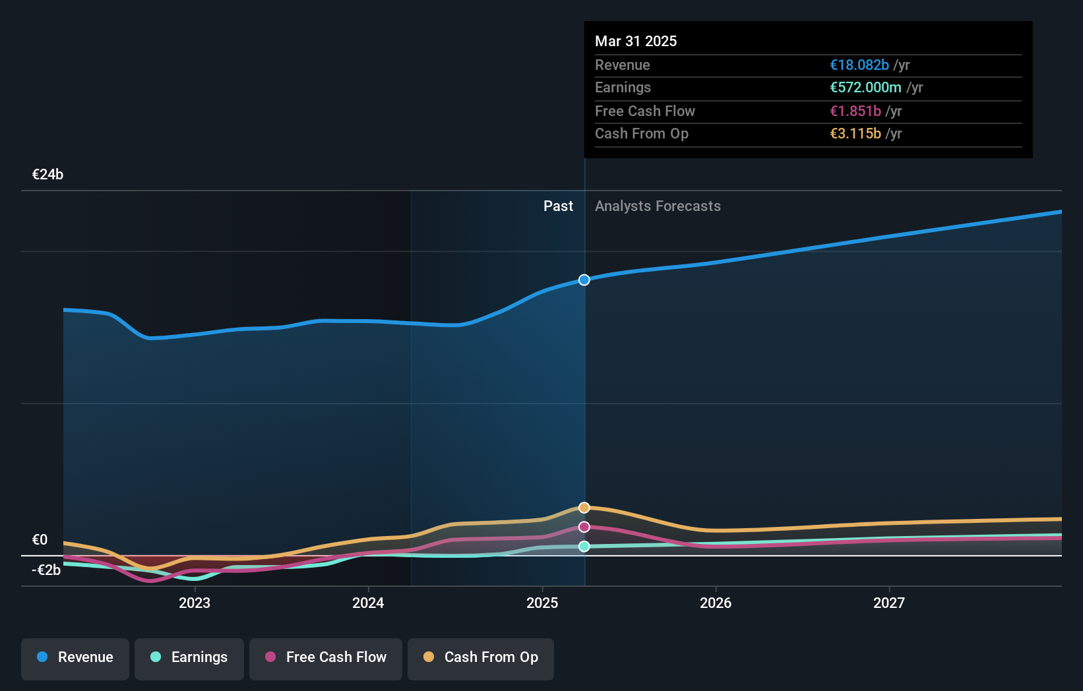Click the €572.000m earnings value
1083x691 pixels.
click(865, 88)
